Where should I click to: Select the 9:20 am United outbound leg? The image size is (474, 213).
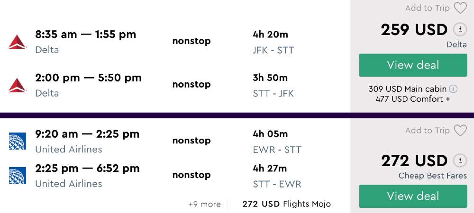pyautogui.click(x=87, y=134)
